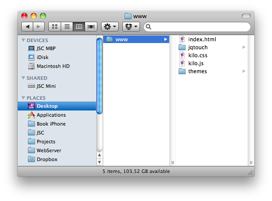
Task: Select the kilo.css file
Action: pyautogui.click(x=198, y=55)
